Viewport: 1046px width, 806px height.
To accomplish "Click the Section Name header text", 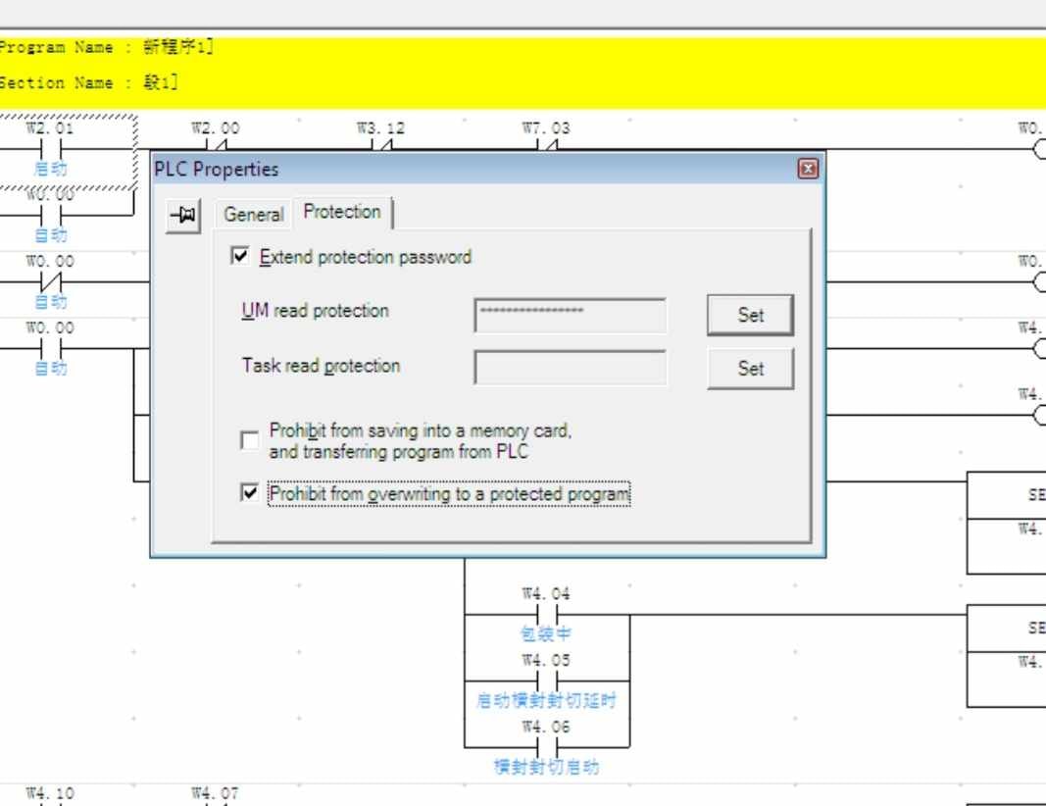I will (x=89, y=82).
